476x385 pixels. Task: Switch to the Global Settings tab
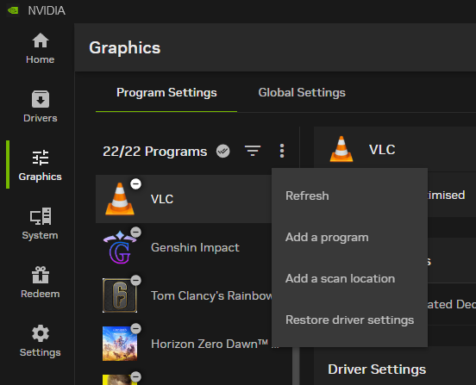pos(302,93)
